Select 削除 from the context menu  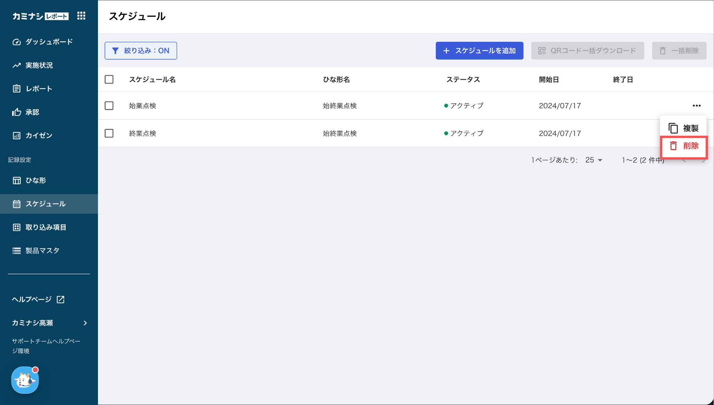pos(684,146)
